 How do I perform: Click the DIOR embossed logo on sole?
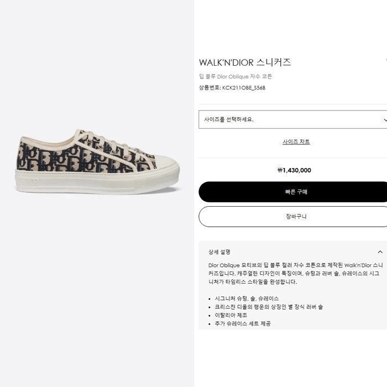tap(28, 182)
